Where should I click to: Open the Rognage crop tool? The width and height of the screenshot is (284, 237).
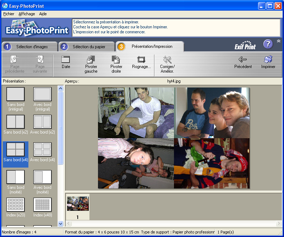point(141,60)
